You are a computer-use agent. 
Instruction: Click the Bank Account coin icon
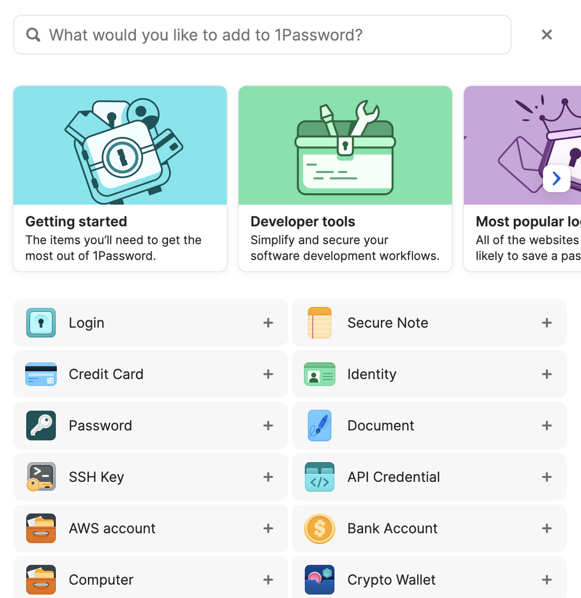pos(320,529)
